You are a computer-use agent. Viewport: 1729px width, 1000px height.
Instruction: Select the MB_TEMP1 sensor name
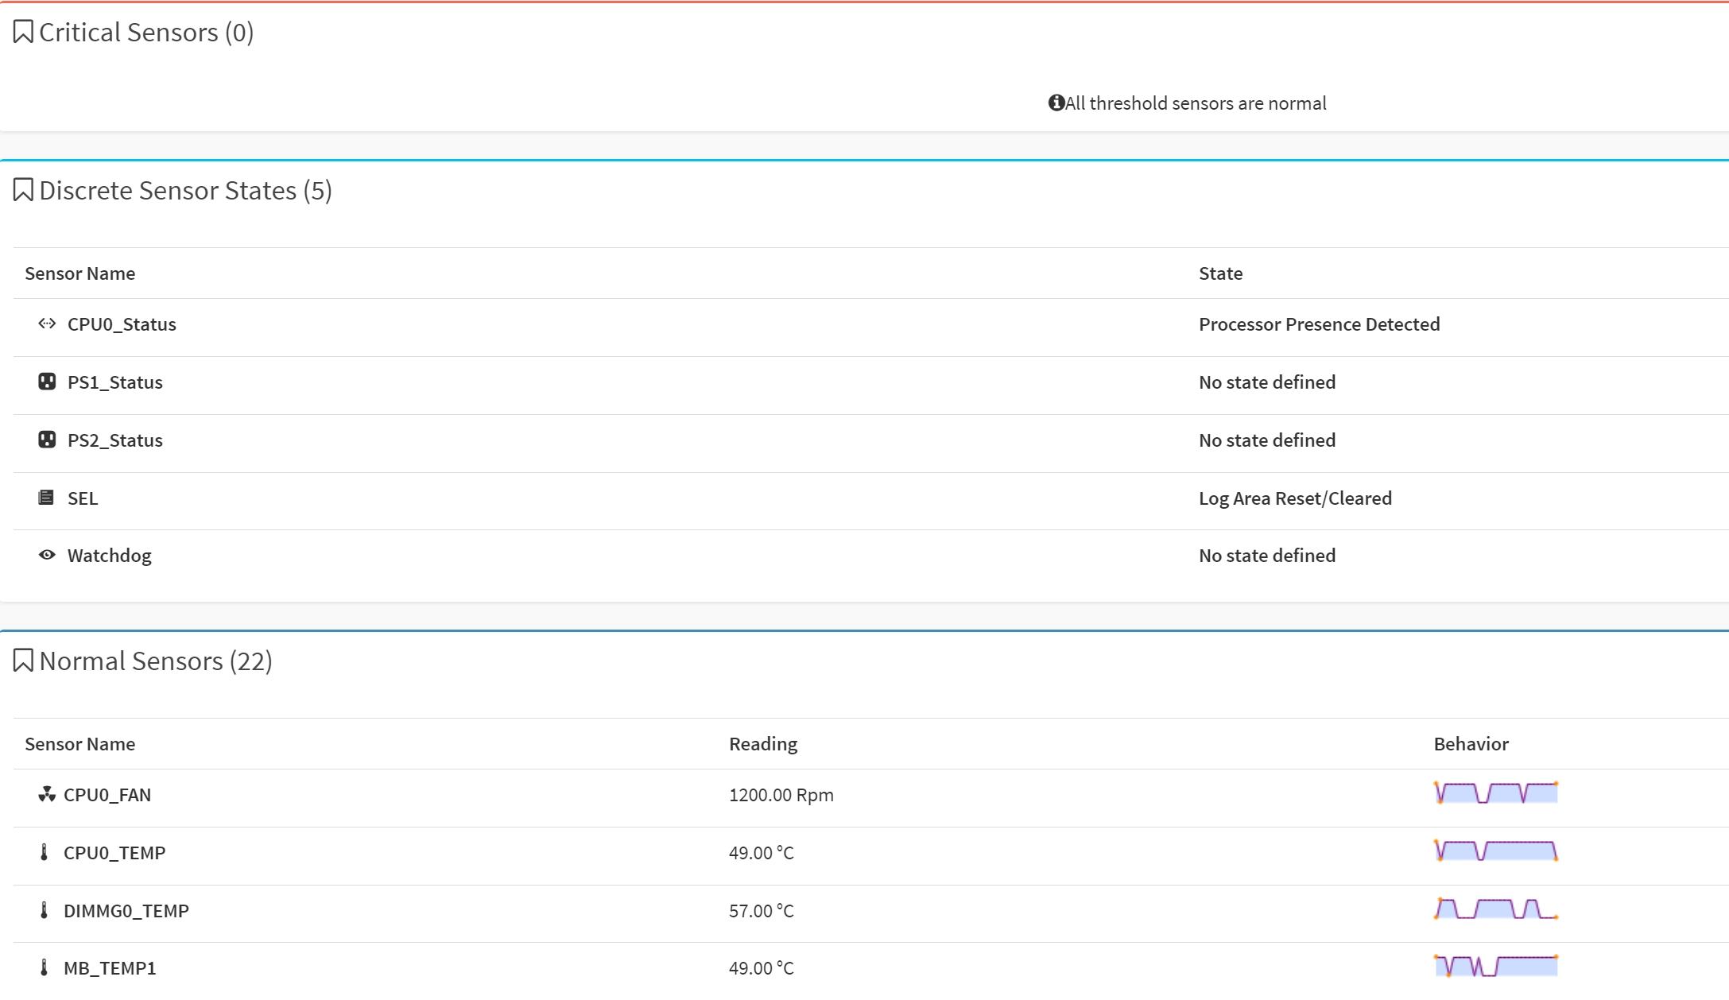pyautogui.click(x=110, y=968)
